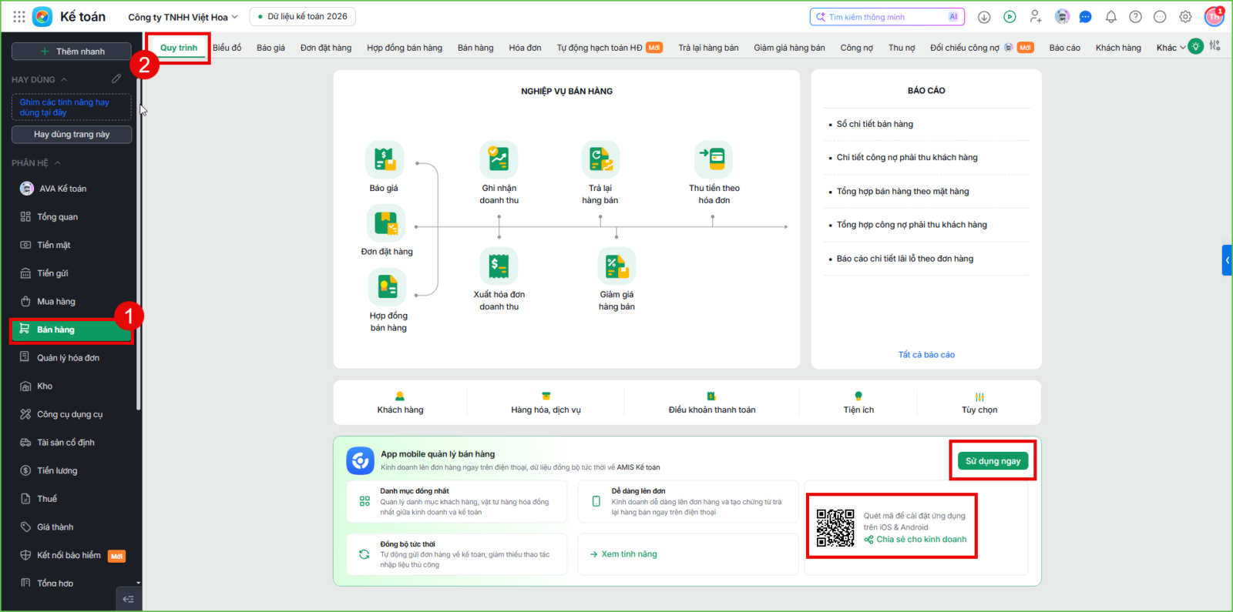Expand the Công ty TNHH Việt Hoa dropdown
Viewport: 1233px width, 612px height.
(x=183, y=17)
